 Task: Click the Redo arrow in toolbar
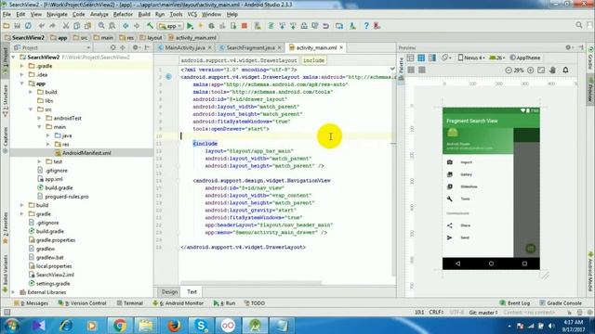(x=52, y=26)
